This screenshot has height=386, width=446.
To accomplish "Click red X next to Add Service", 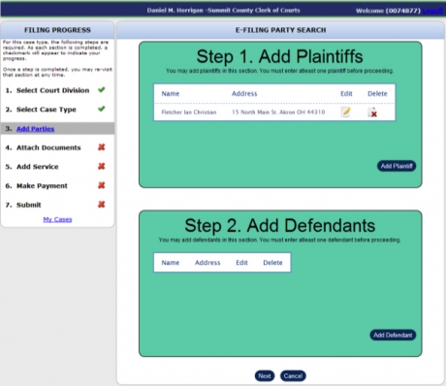I will click(102, 167).
